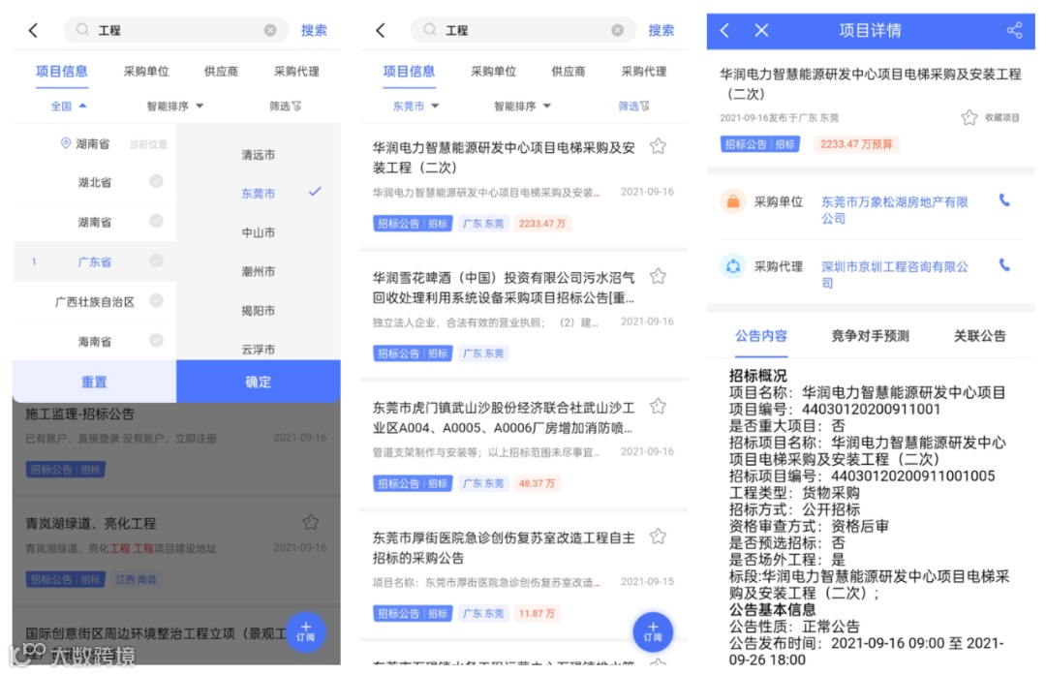Call 采购单位 phone icon

[1004, 200]
